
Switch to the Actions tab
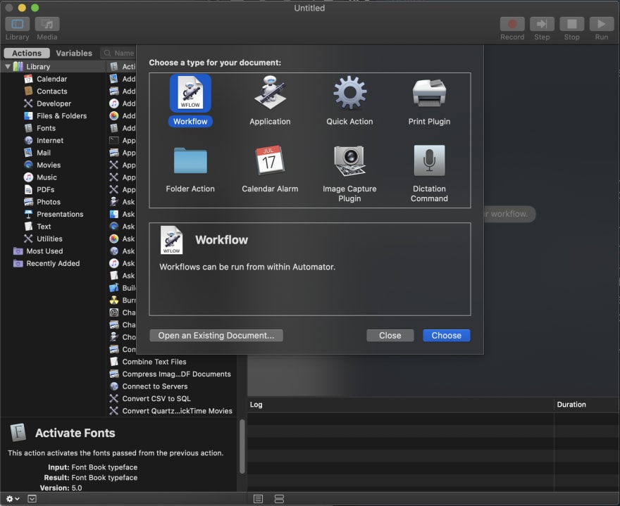coord(27,53)
